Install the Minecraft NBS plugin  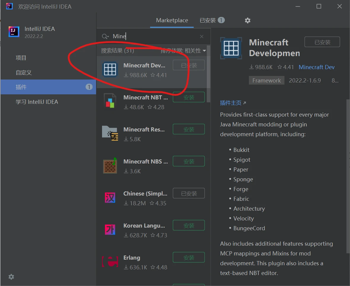(189, 161)
